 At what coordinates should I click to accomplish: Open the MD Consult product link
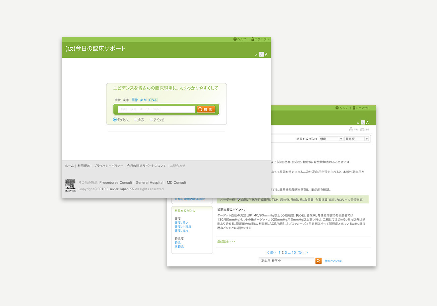(177, 183)
